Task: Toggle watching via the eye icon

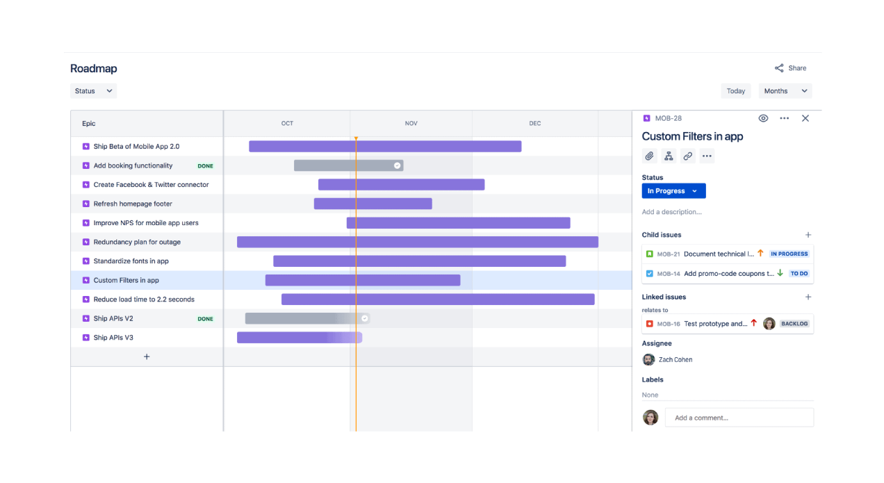Action: click(x=763, y=118)
